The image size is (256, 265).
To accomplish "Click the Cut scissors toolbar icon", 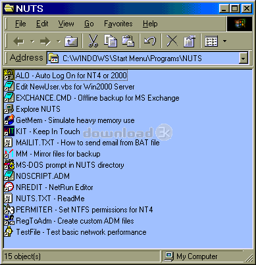I will click(93, 41).
